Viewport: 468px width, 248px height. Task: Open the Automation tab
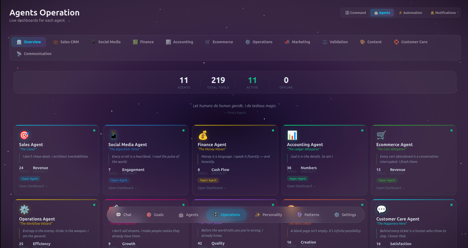(x=410, y=13)
